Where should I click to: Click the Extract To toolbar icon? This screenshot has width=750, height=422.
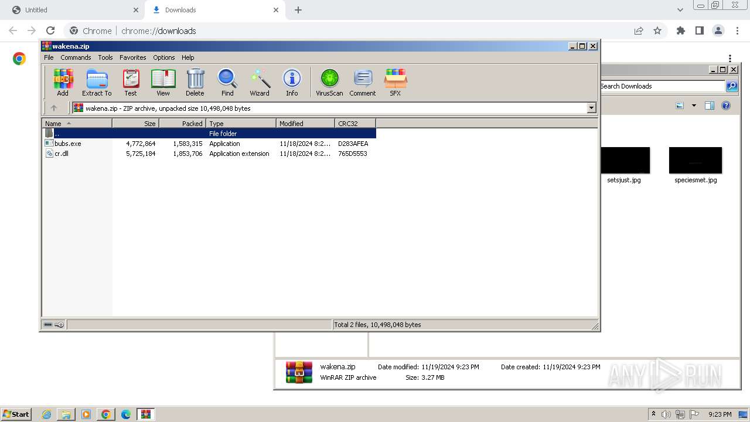(x=97, y=82)
